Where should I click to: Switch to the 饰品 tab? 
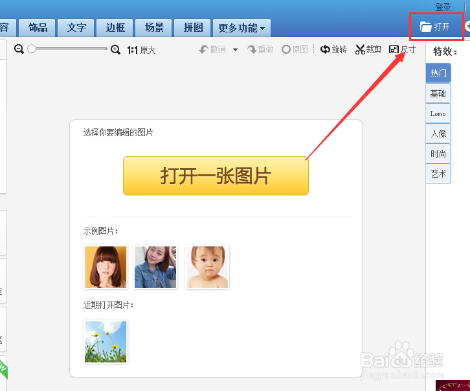(37, 28)
